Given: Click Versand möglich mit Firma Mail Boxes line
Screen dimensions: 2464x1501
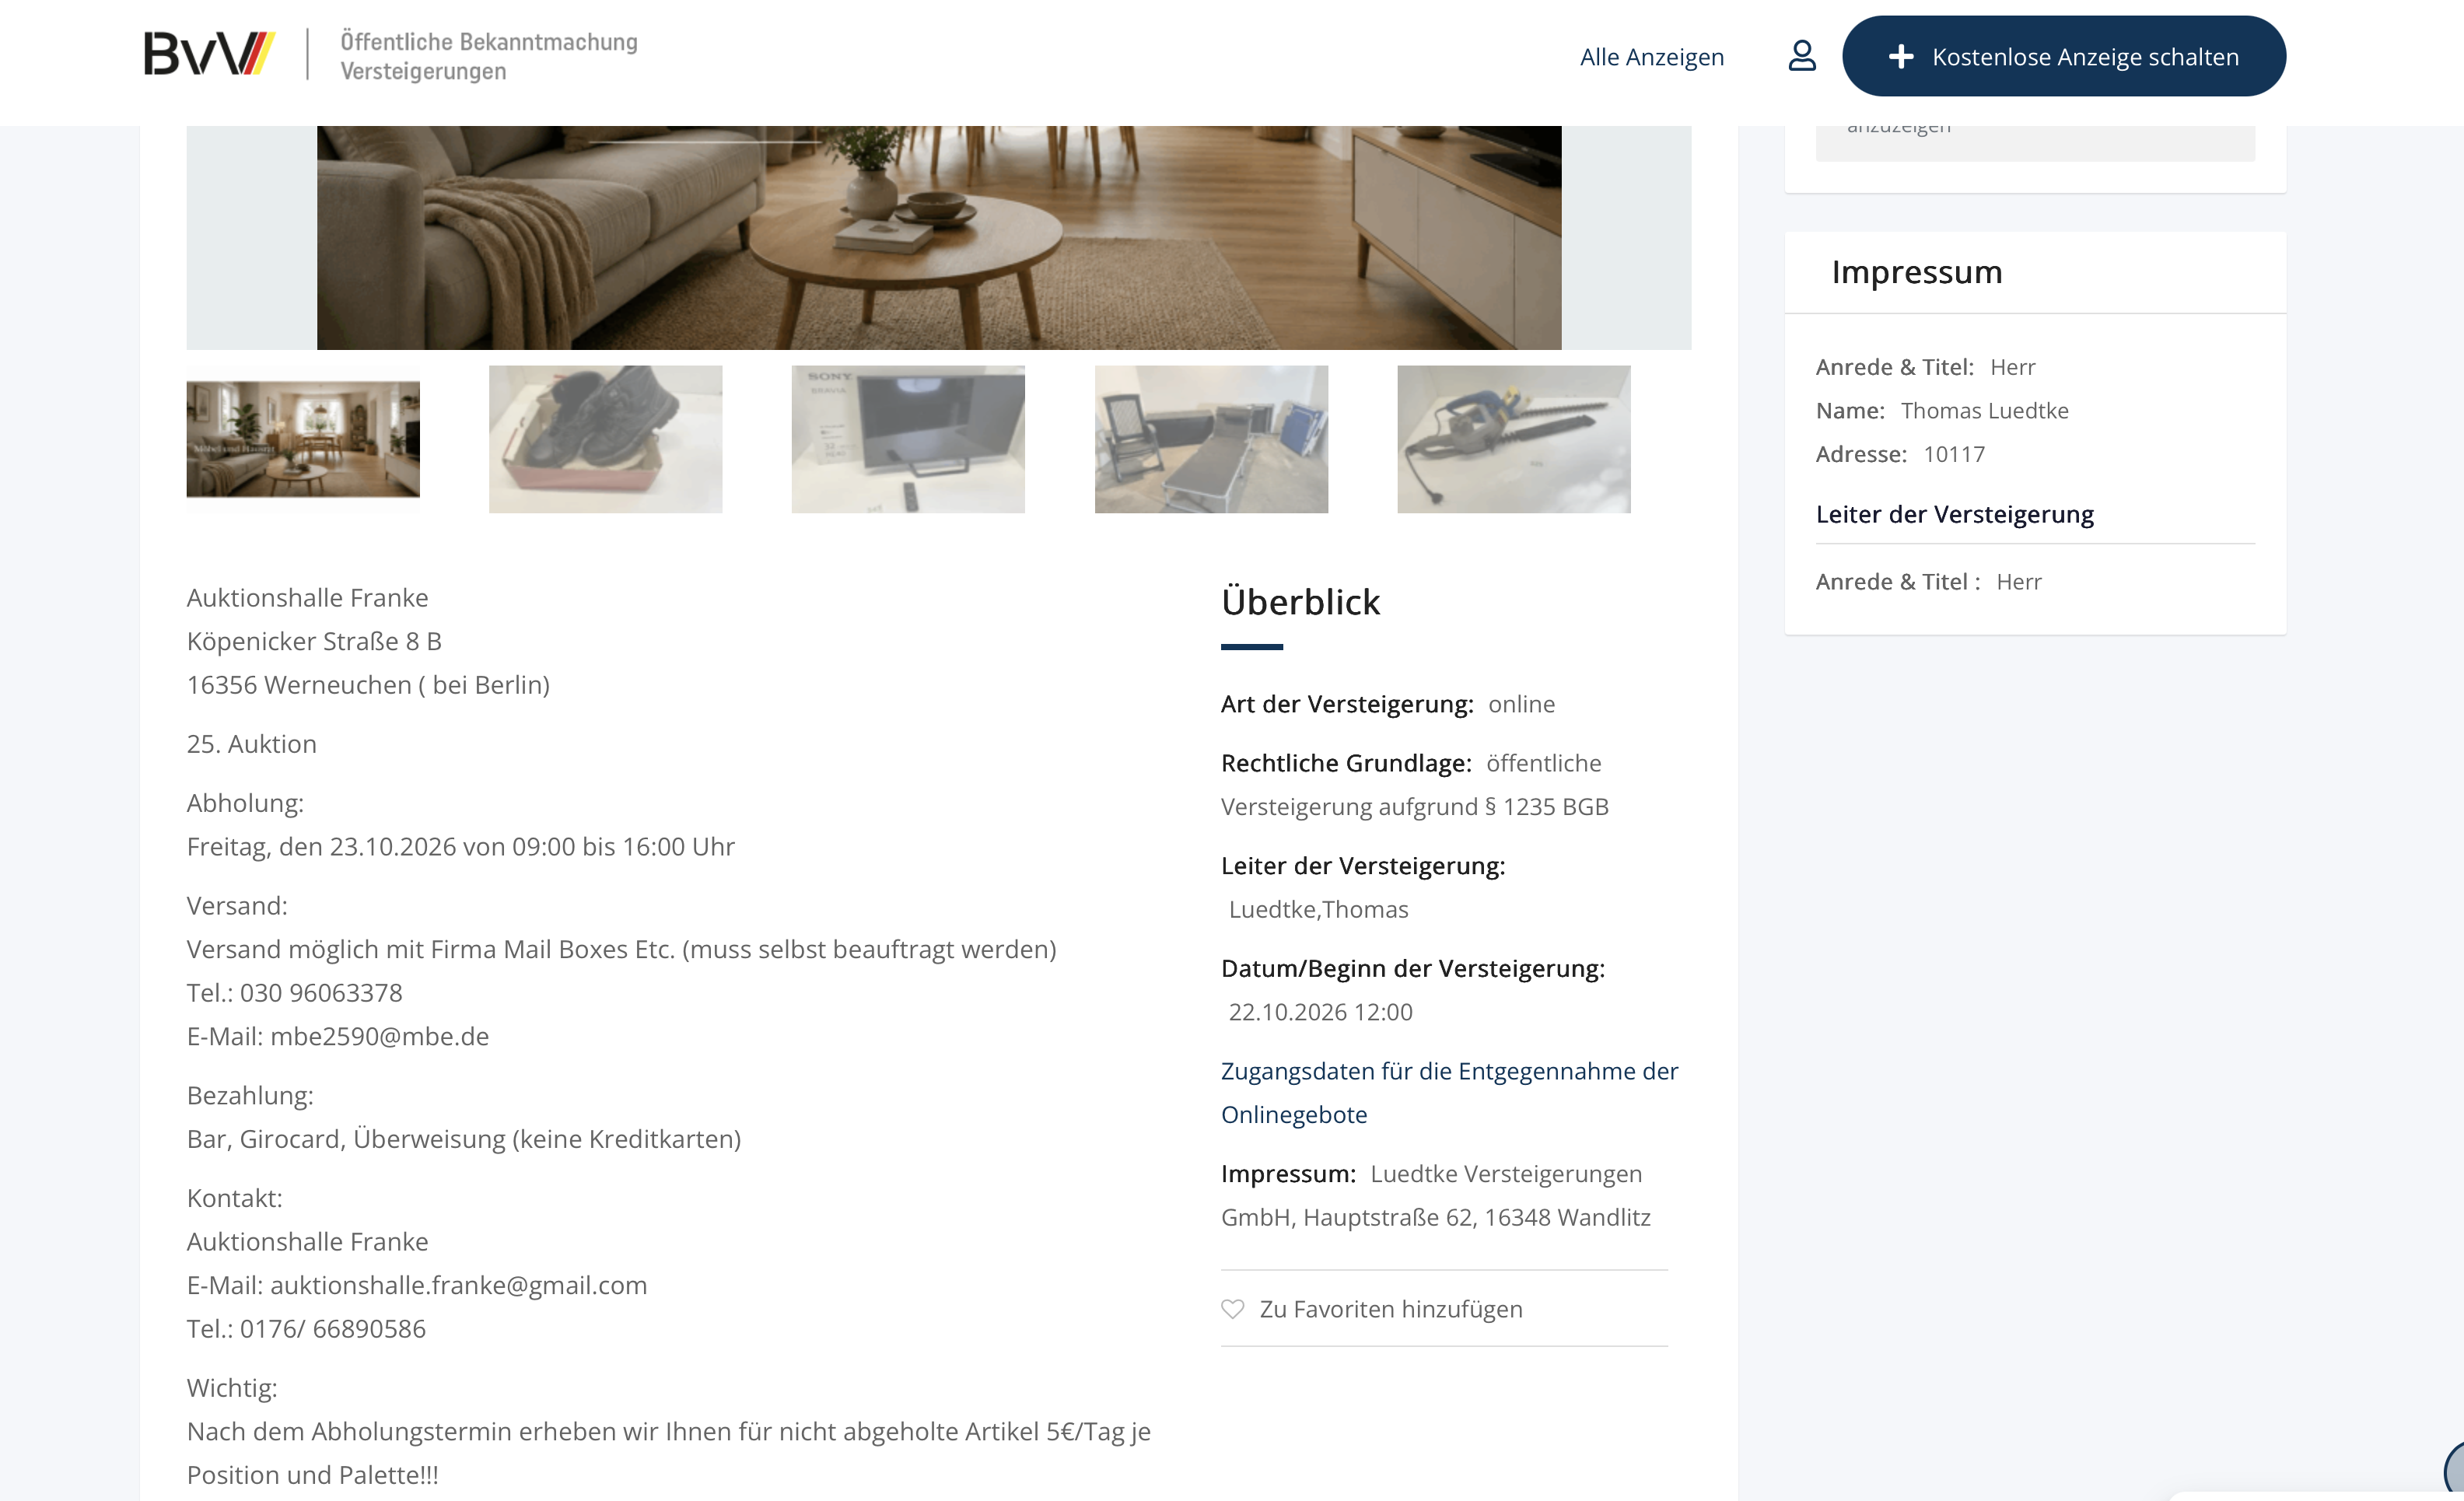Looking at the screenshot, I should 621,949.
